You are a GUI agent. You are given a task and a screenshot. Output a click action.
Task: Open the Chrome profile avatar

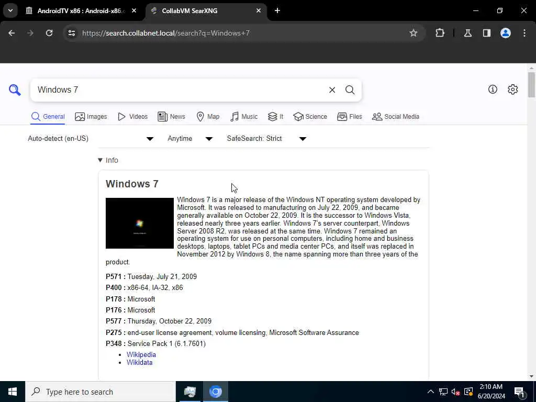(x=505, y=33)
